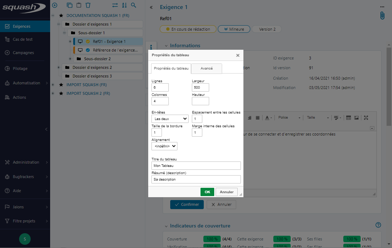Close the Propriétés du tableau dialog
The height and width of the screenshot is (248, 392).
[238, 56]
